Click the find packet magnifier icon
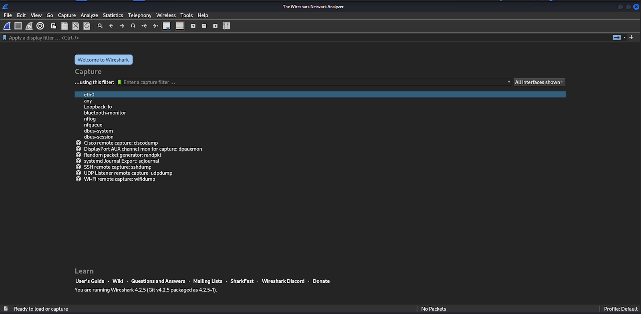This screenshot has width=641, height=314. tap(100, 26)
